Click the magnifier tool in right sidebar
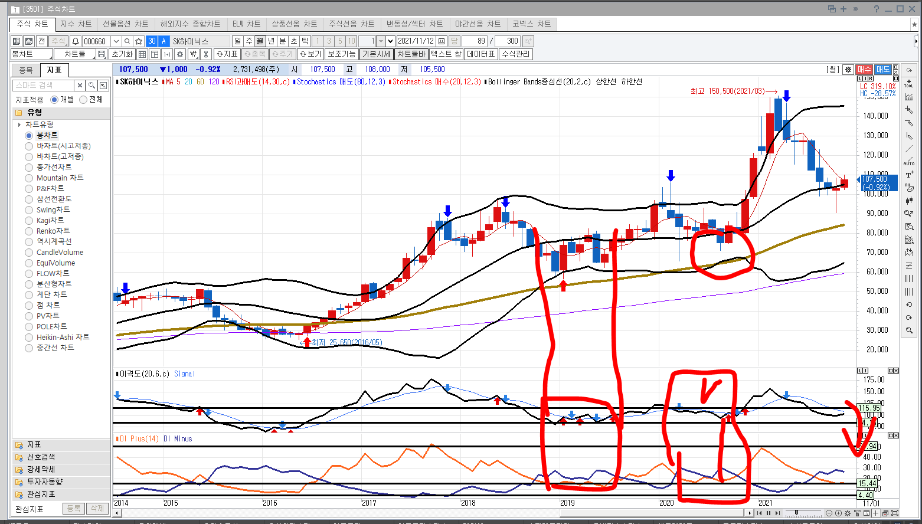Image resolution: width=922 pixels, height=524 pixels. click(x=909, y=330)
